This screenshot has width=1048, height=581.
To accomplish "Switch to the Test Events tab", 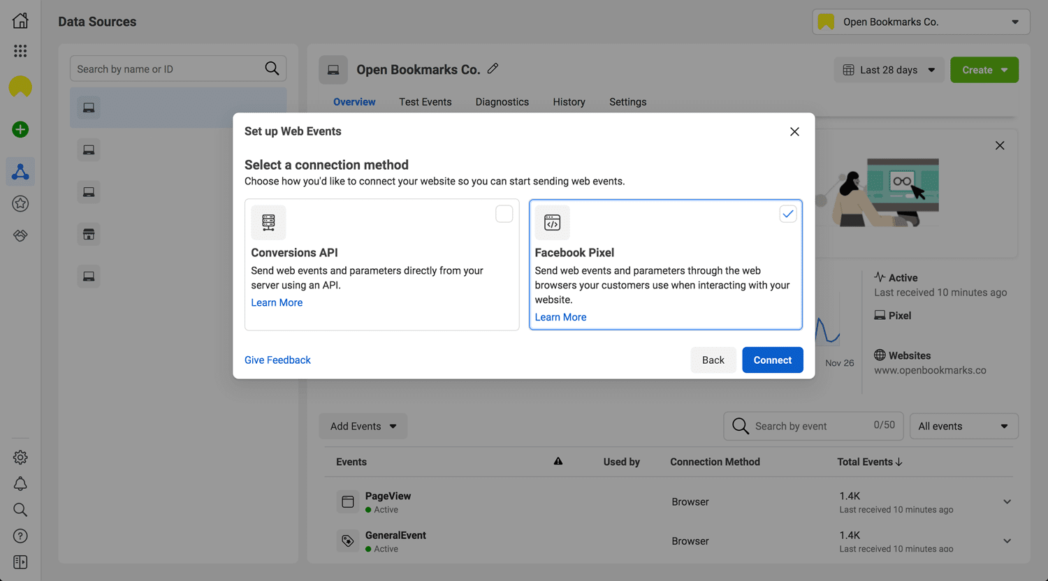I will [425, 102].
